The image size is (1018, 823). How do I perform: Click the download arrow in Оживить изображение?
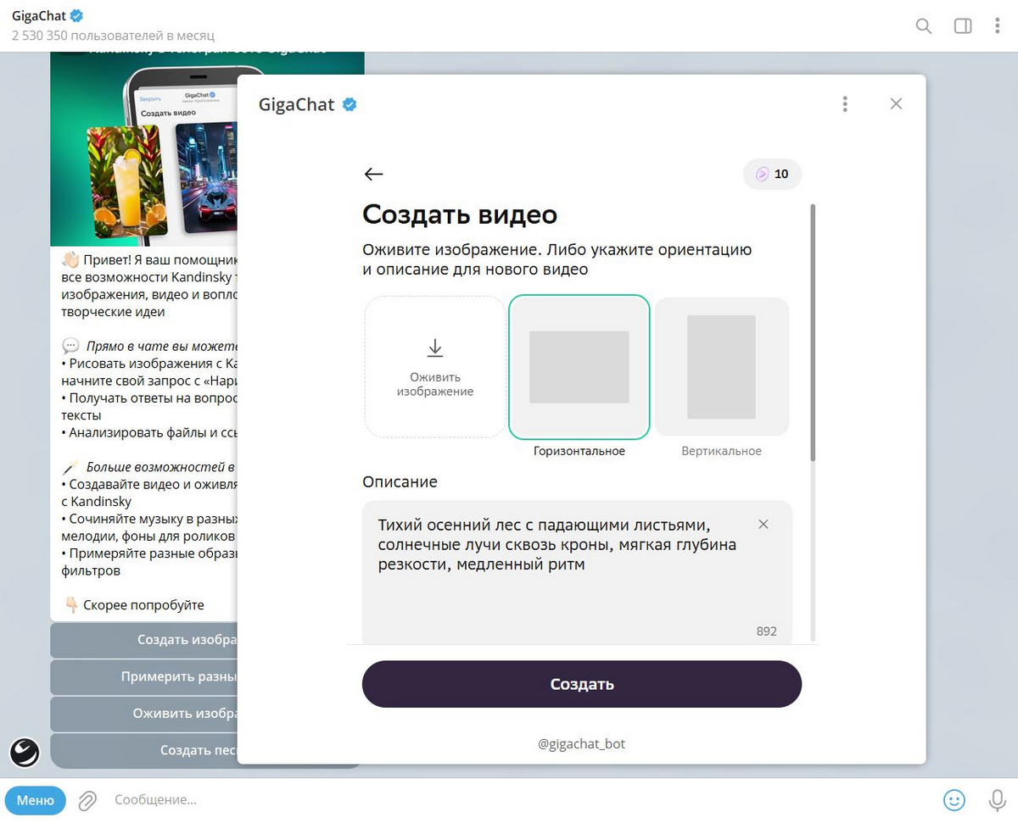[435, 348]
